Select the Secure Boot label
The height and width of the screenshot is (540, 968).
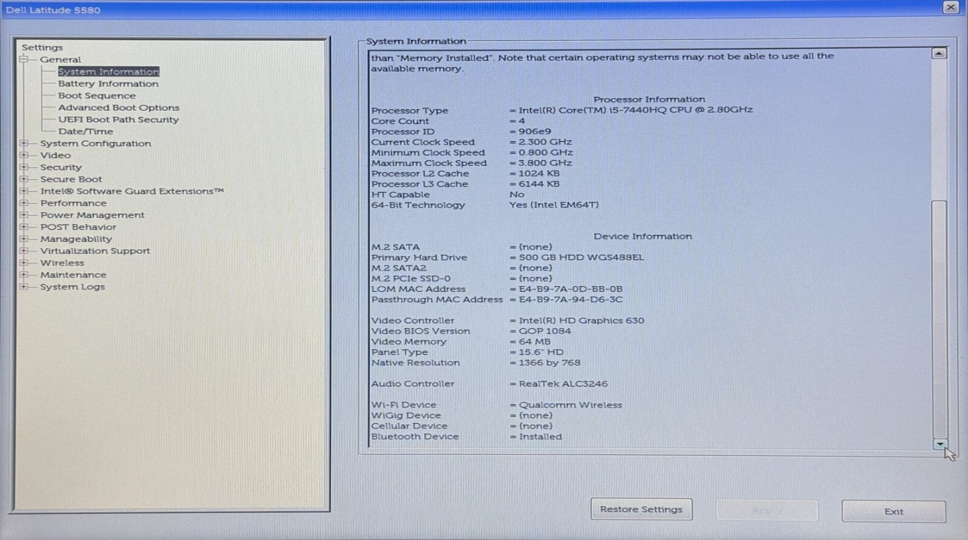pos(71,179)
